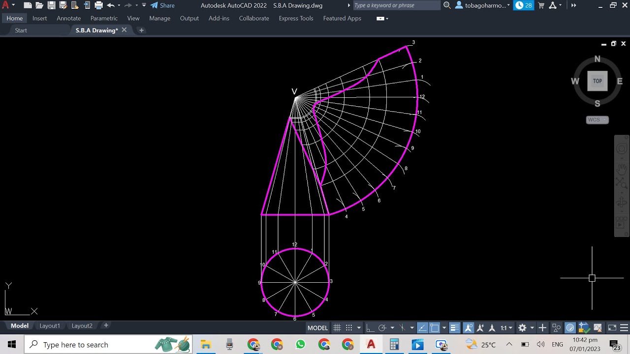
Task: Click the Clean Screen icon
Action: [612, 328]
